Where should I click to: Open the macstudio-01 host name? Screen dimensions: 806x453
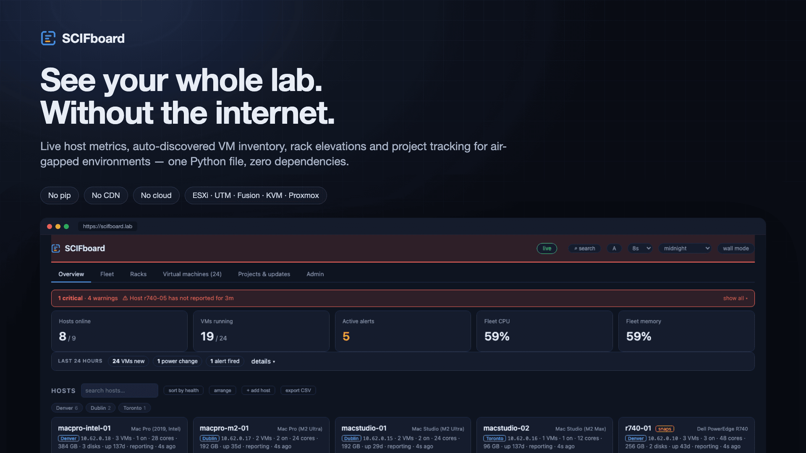(364, 428)
